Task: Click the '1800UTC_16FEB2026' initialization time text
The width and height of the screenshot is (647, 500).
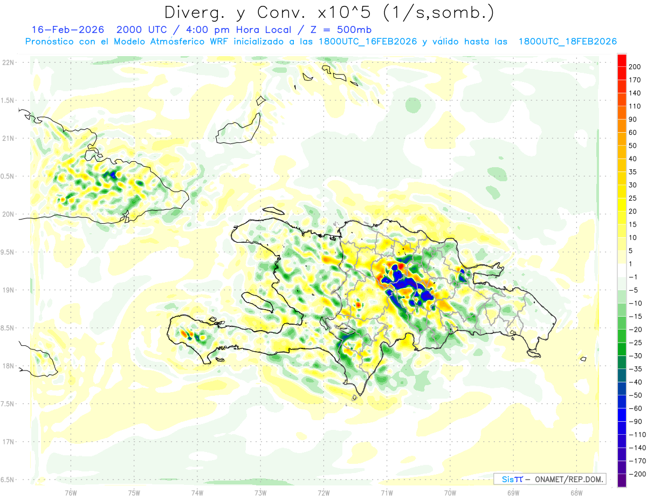Action: pos(368,42)
